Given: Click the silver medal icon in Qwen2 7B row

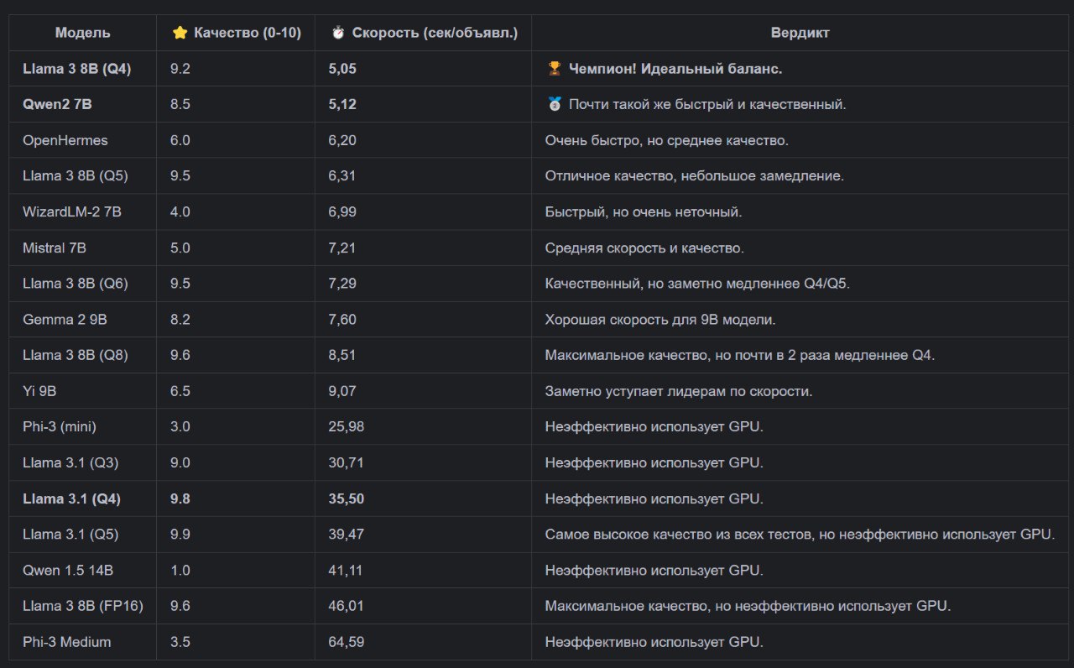Looking at the screenshot, I should [554, 105].
